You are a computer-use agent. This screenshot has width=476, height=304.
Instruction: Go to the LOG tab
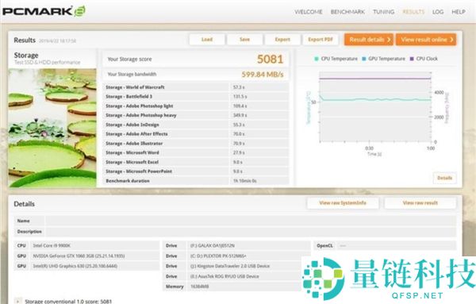pos(438,12)
